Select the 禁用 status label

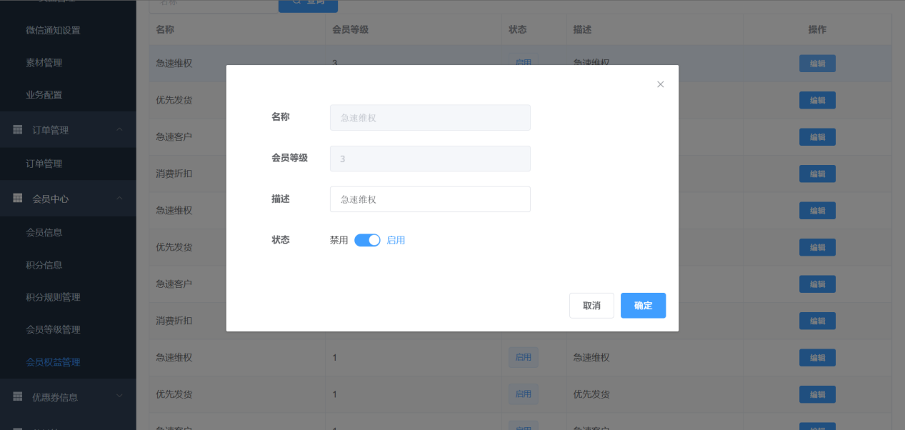(x=339, y=240)
